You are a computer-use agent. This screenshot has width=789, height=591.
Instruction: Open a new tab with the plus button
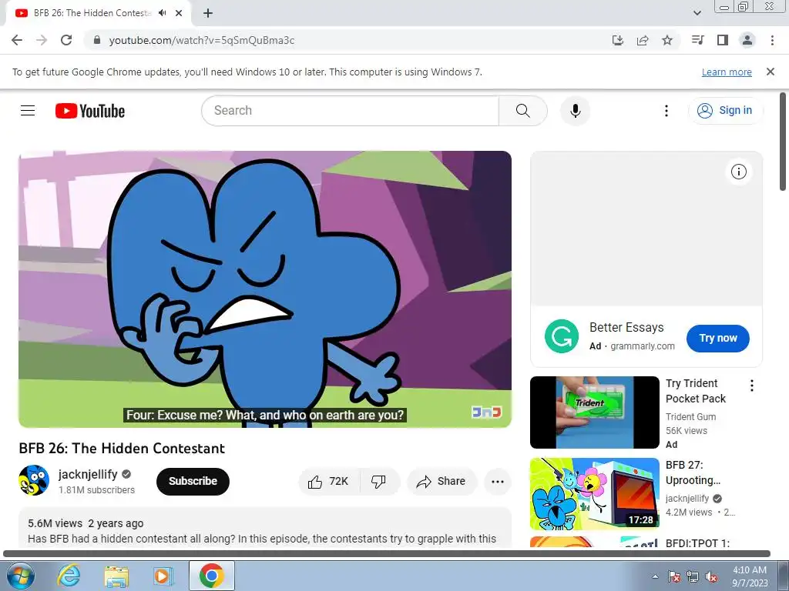click(208, 13)
